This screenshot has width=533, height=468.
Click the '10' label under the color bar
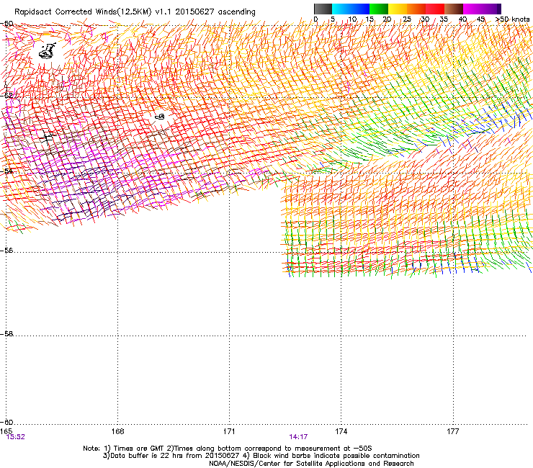352,19
